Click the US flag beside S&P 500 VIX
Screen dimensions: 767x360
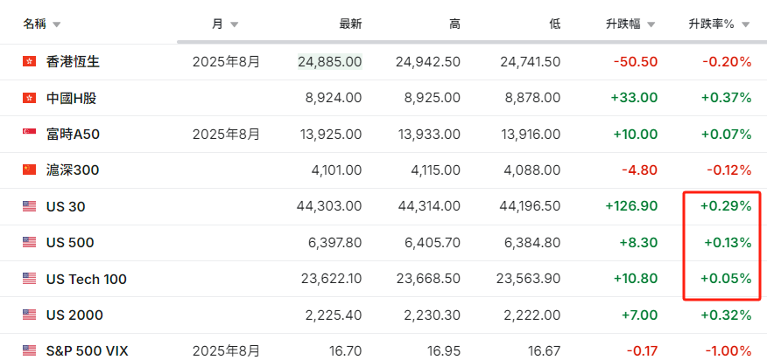(x=30, y=350)
